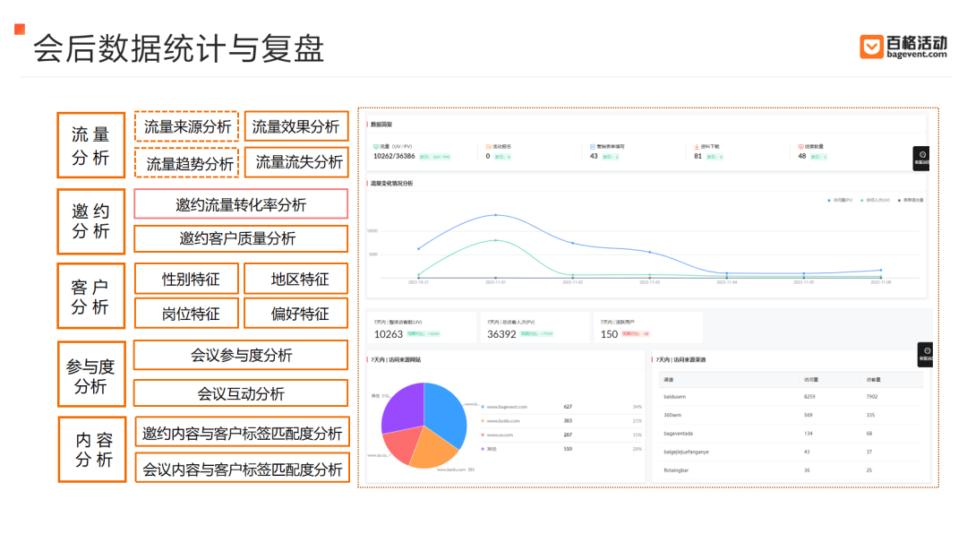This screenshot has width=967, height=543.
Task: Click the 会议互动分析 box
Action: coord(241,393)
